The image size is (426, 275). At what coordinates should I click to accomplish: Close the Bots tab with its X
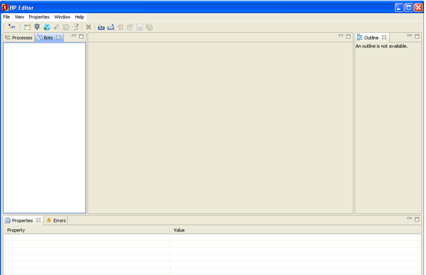pyautogui.click(x=59, y=38)
